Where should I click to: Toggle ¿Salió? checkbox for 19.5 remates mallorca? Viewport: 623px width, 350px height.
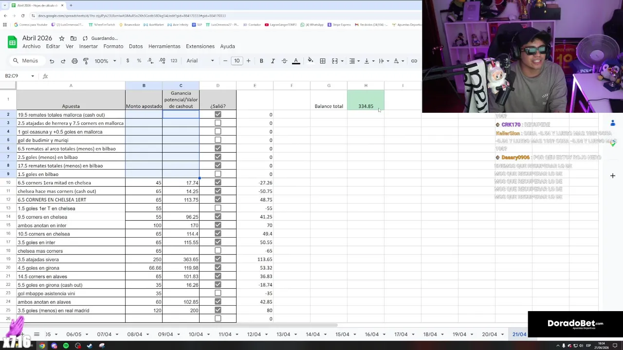218,114
